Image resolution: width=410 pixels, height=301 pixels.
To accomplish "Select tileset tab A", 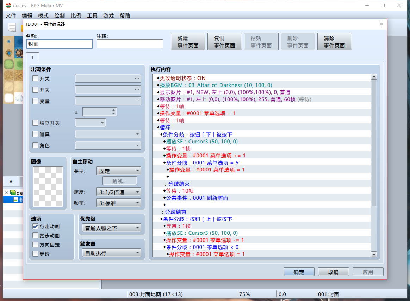I will coord(11,182).
